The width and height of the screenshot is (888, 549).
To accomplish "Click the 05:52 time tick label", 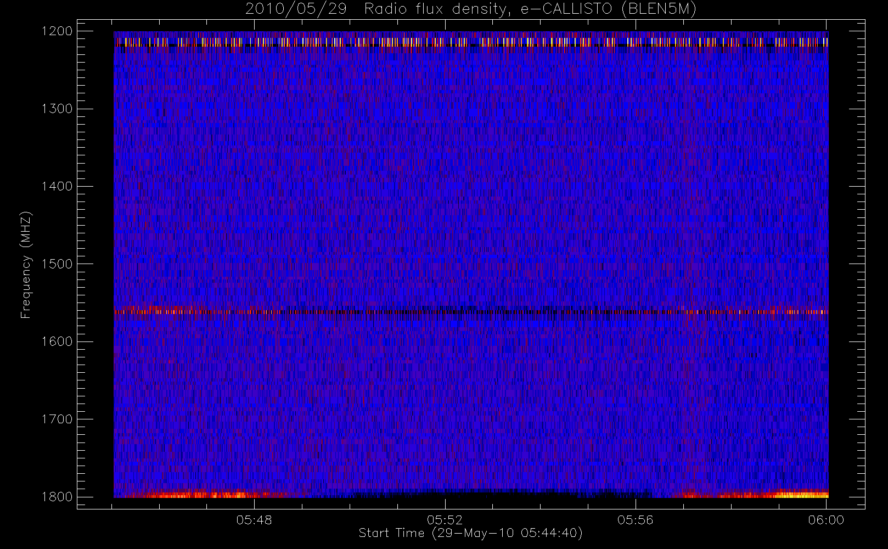I will tap(445, 520).
